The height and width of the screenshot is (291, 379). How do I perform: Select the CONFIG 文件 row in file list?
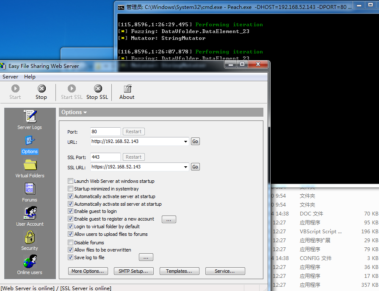(x=325, y=258)
